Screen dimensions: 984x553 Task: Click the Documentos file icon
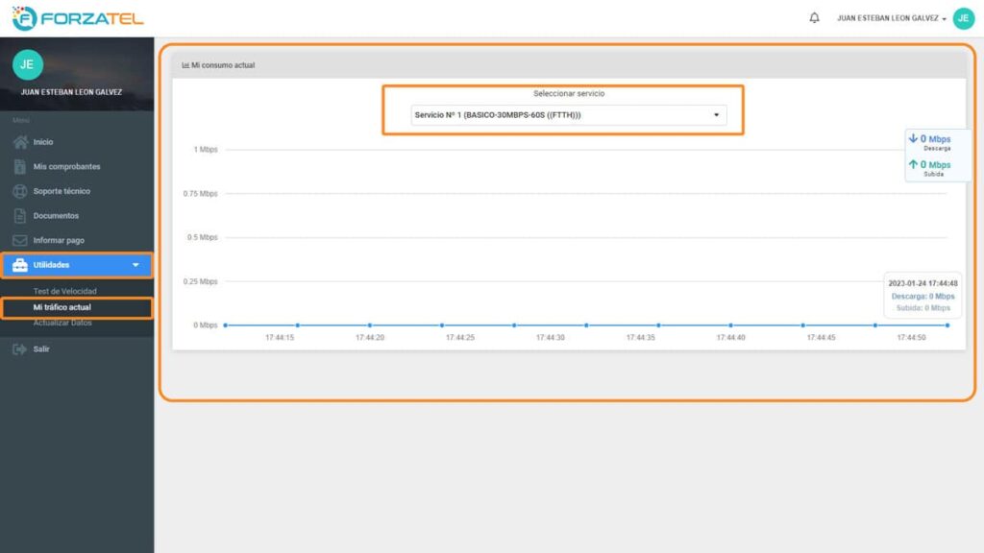pyautogui.click(x=20, y=216)
